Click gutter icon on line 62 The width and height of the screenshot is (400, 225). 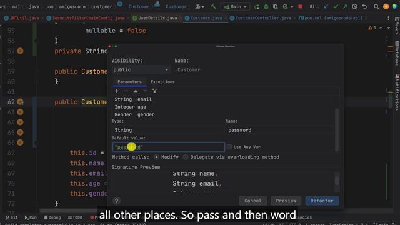coord(20,102)
